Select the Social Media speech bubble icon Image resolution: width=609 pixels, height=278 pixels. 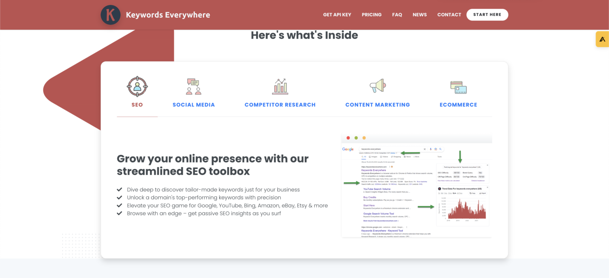coord(193,86)
